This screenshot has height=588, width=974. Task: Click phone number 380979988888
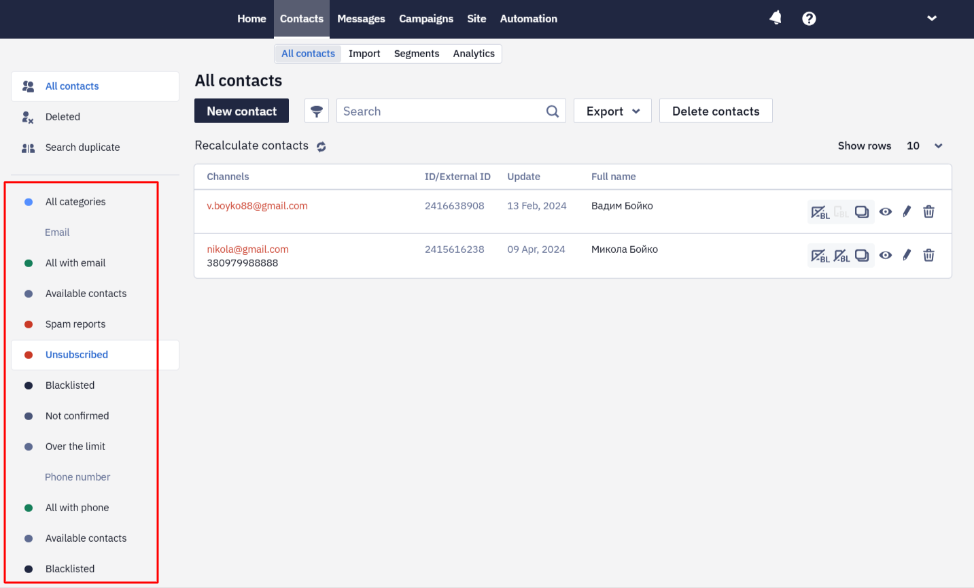coord(243,263)
